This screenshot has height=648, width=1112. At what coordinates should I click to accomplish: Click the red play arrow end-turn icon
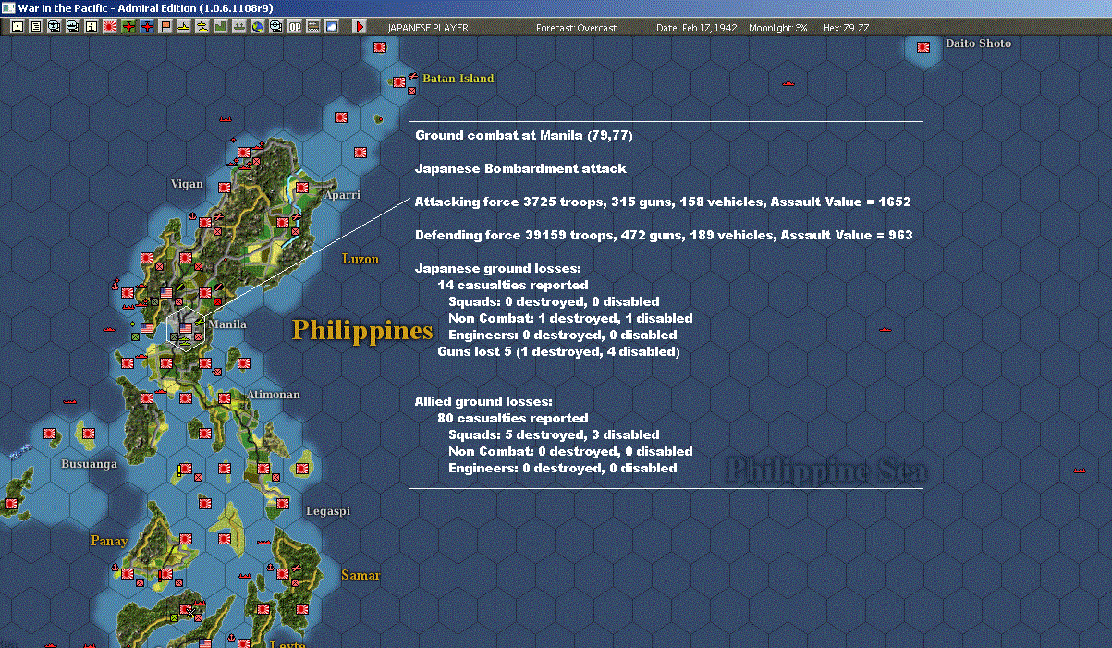(x=360, y=28)
